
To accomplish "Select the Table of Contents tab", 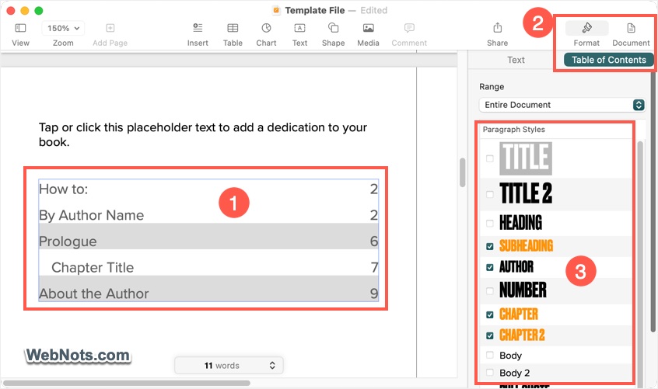I will tap(608, 60).
